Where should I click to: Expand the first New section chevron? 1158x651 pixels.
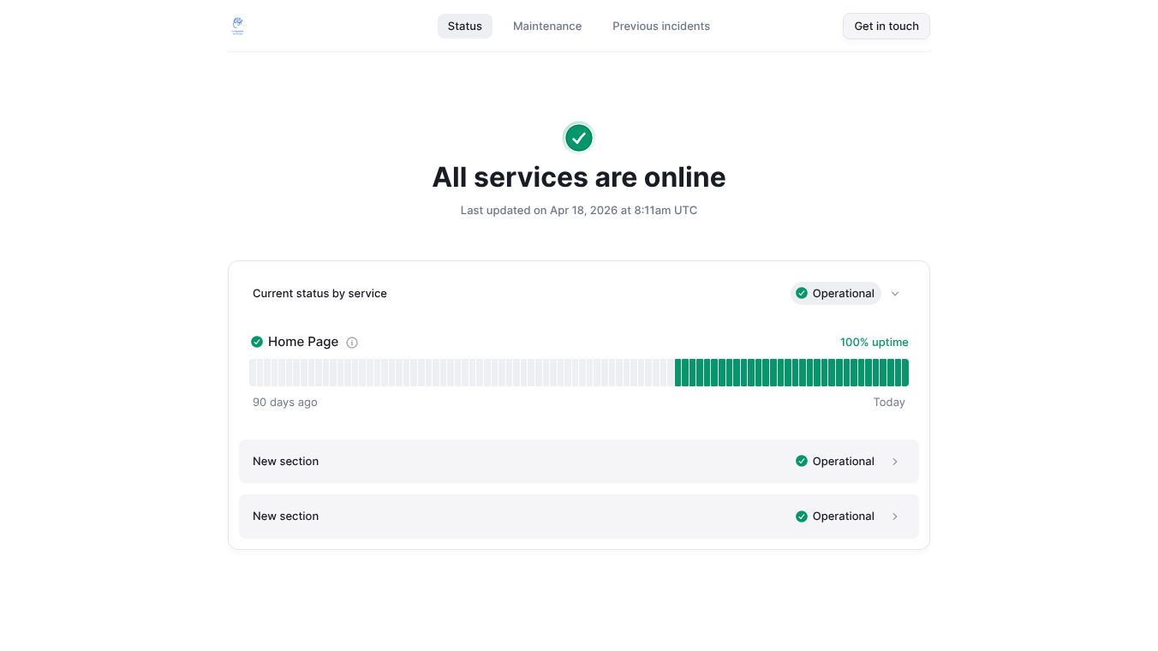895,462
